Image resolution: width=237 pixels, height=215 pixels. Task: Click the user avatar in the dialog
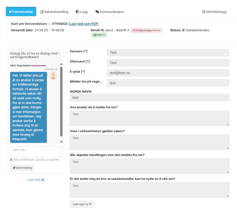pyautogui.click(x=53, y=76)
